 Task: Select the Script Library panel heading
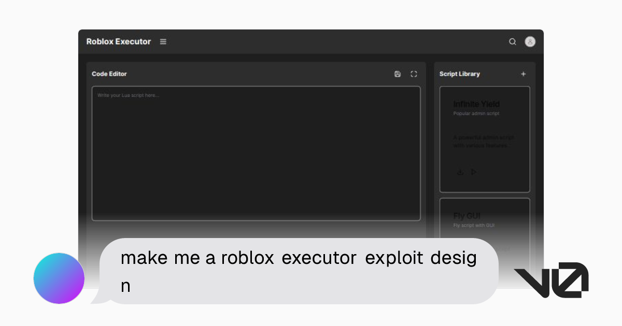click(460, 74)
